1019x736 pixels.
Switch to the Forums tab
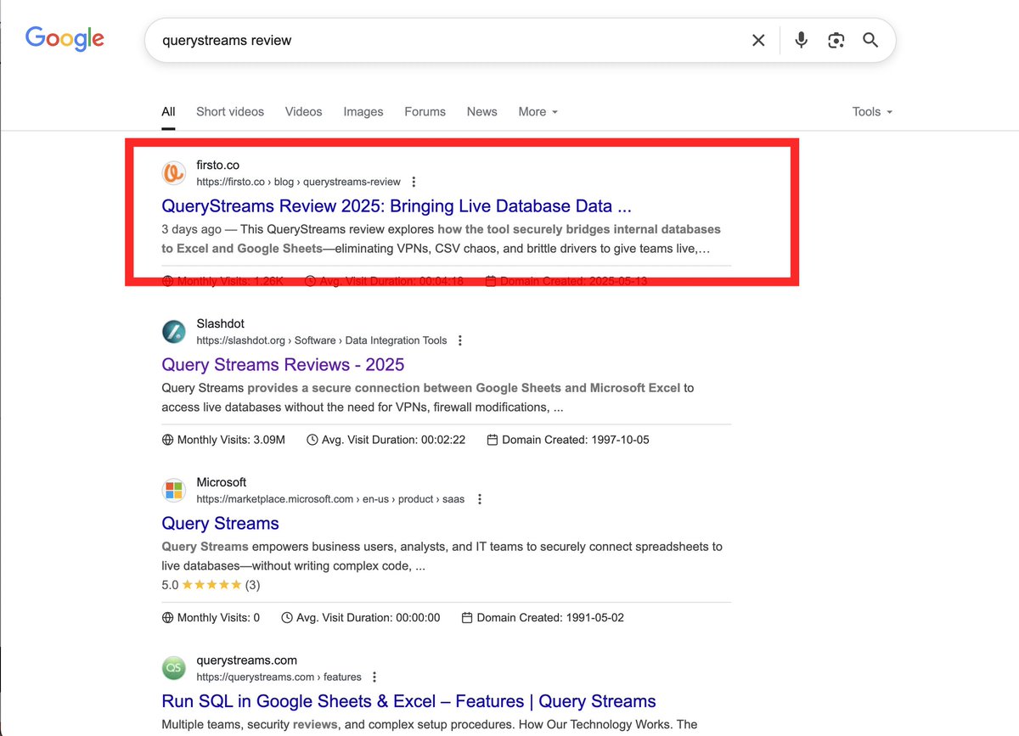[425, 111]
